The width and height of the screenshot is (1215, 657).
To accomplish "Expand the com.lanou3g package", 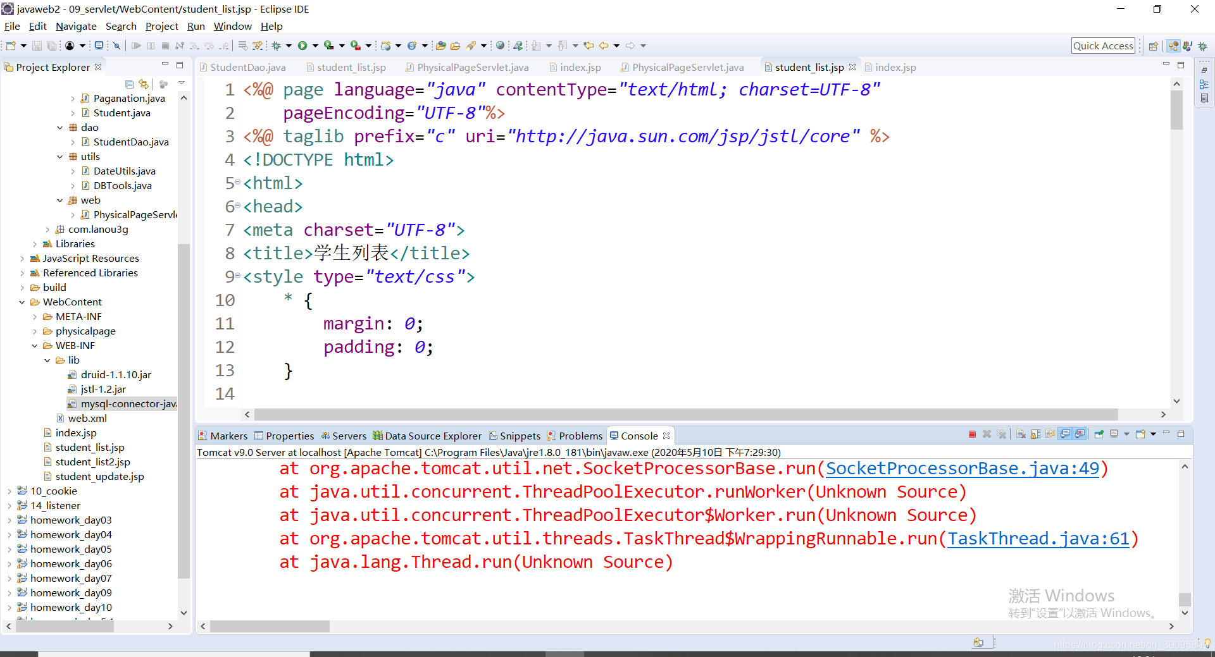I will click(47, 230).
